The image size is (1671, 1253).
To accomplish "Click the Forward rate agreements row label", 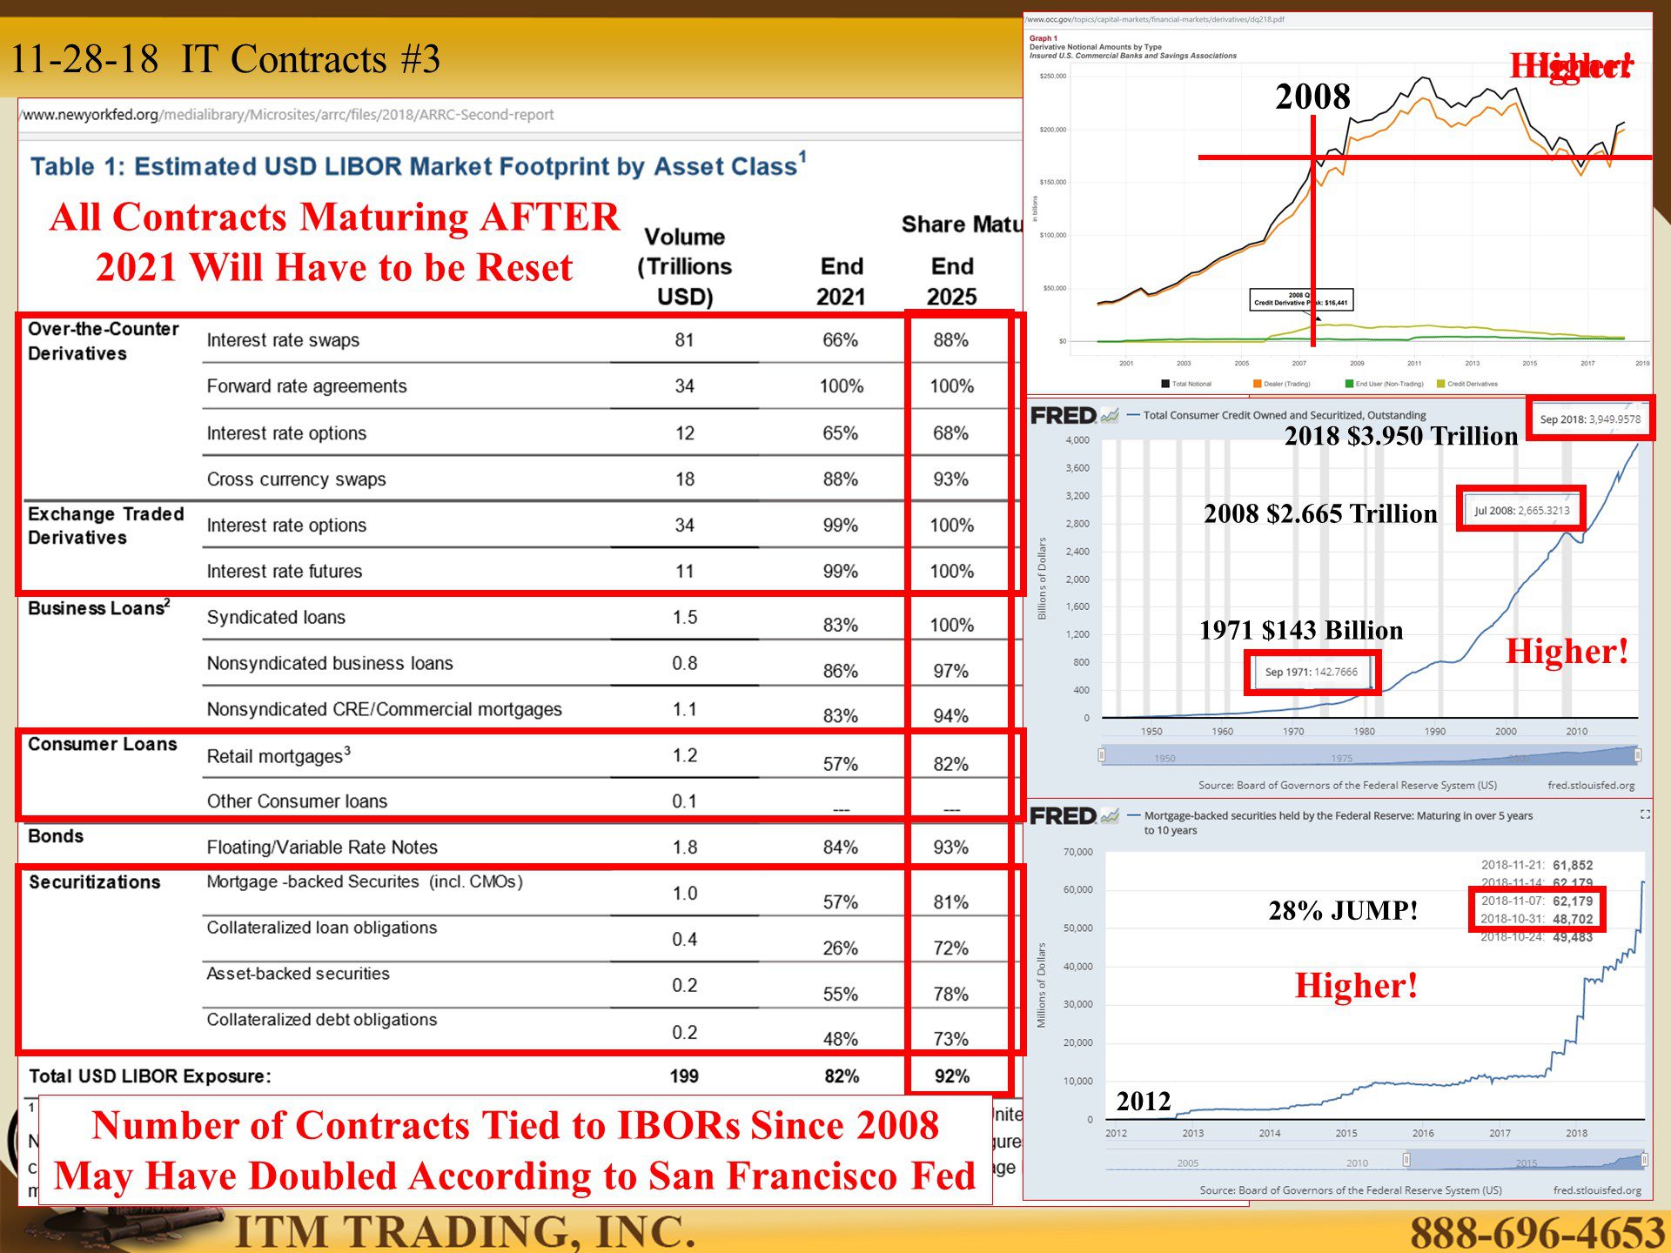I will click(x=306, y=386).
